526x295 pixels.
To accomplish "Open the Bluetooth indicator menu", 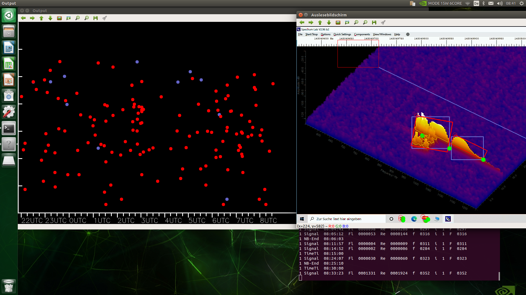I will [x=484, y=3].
